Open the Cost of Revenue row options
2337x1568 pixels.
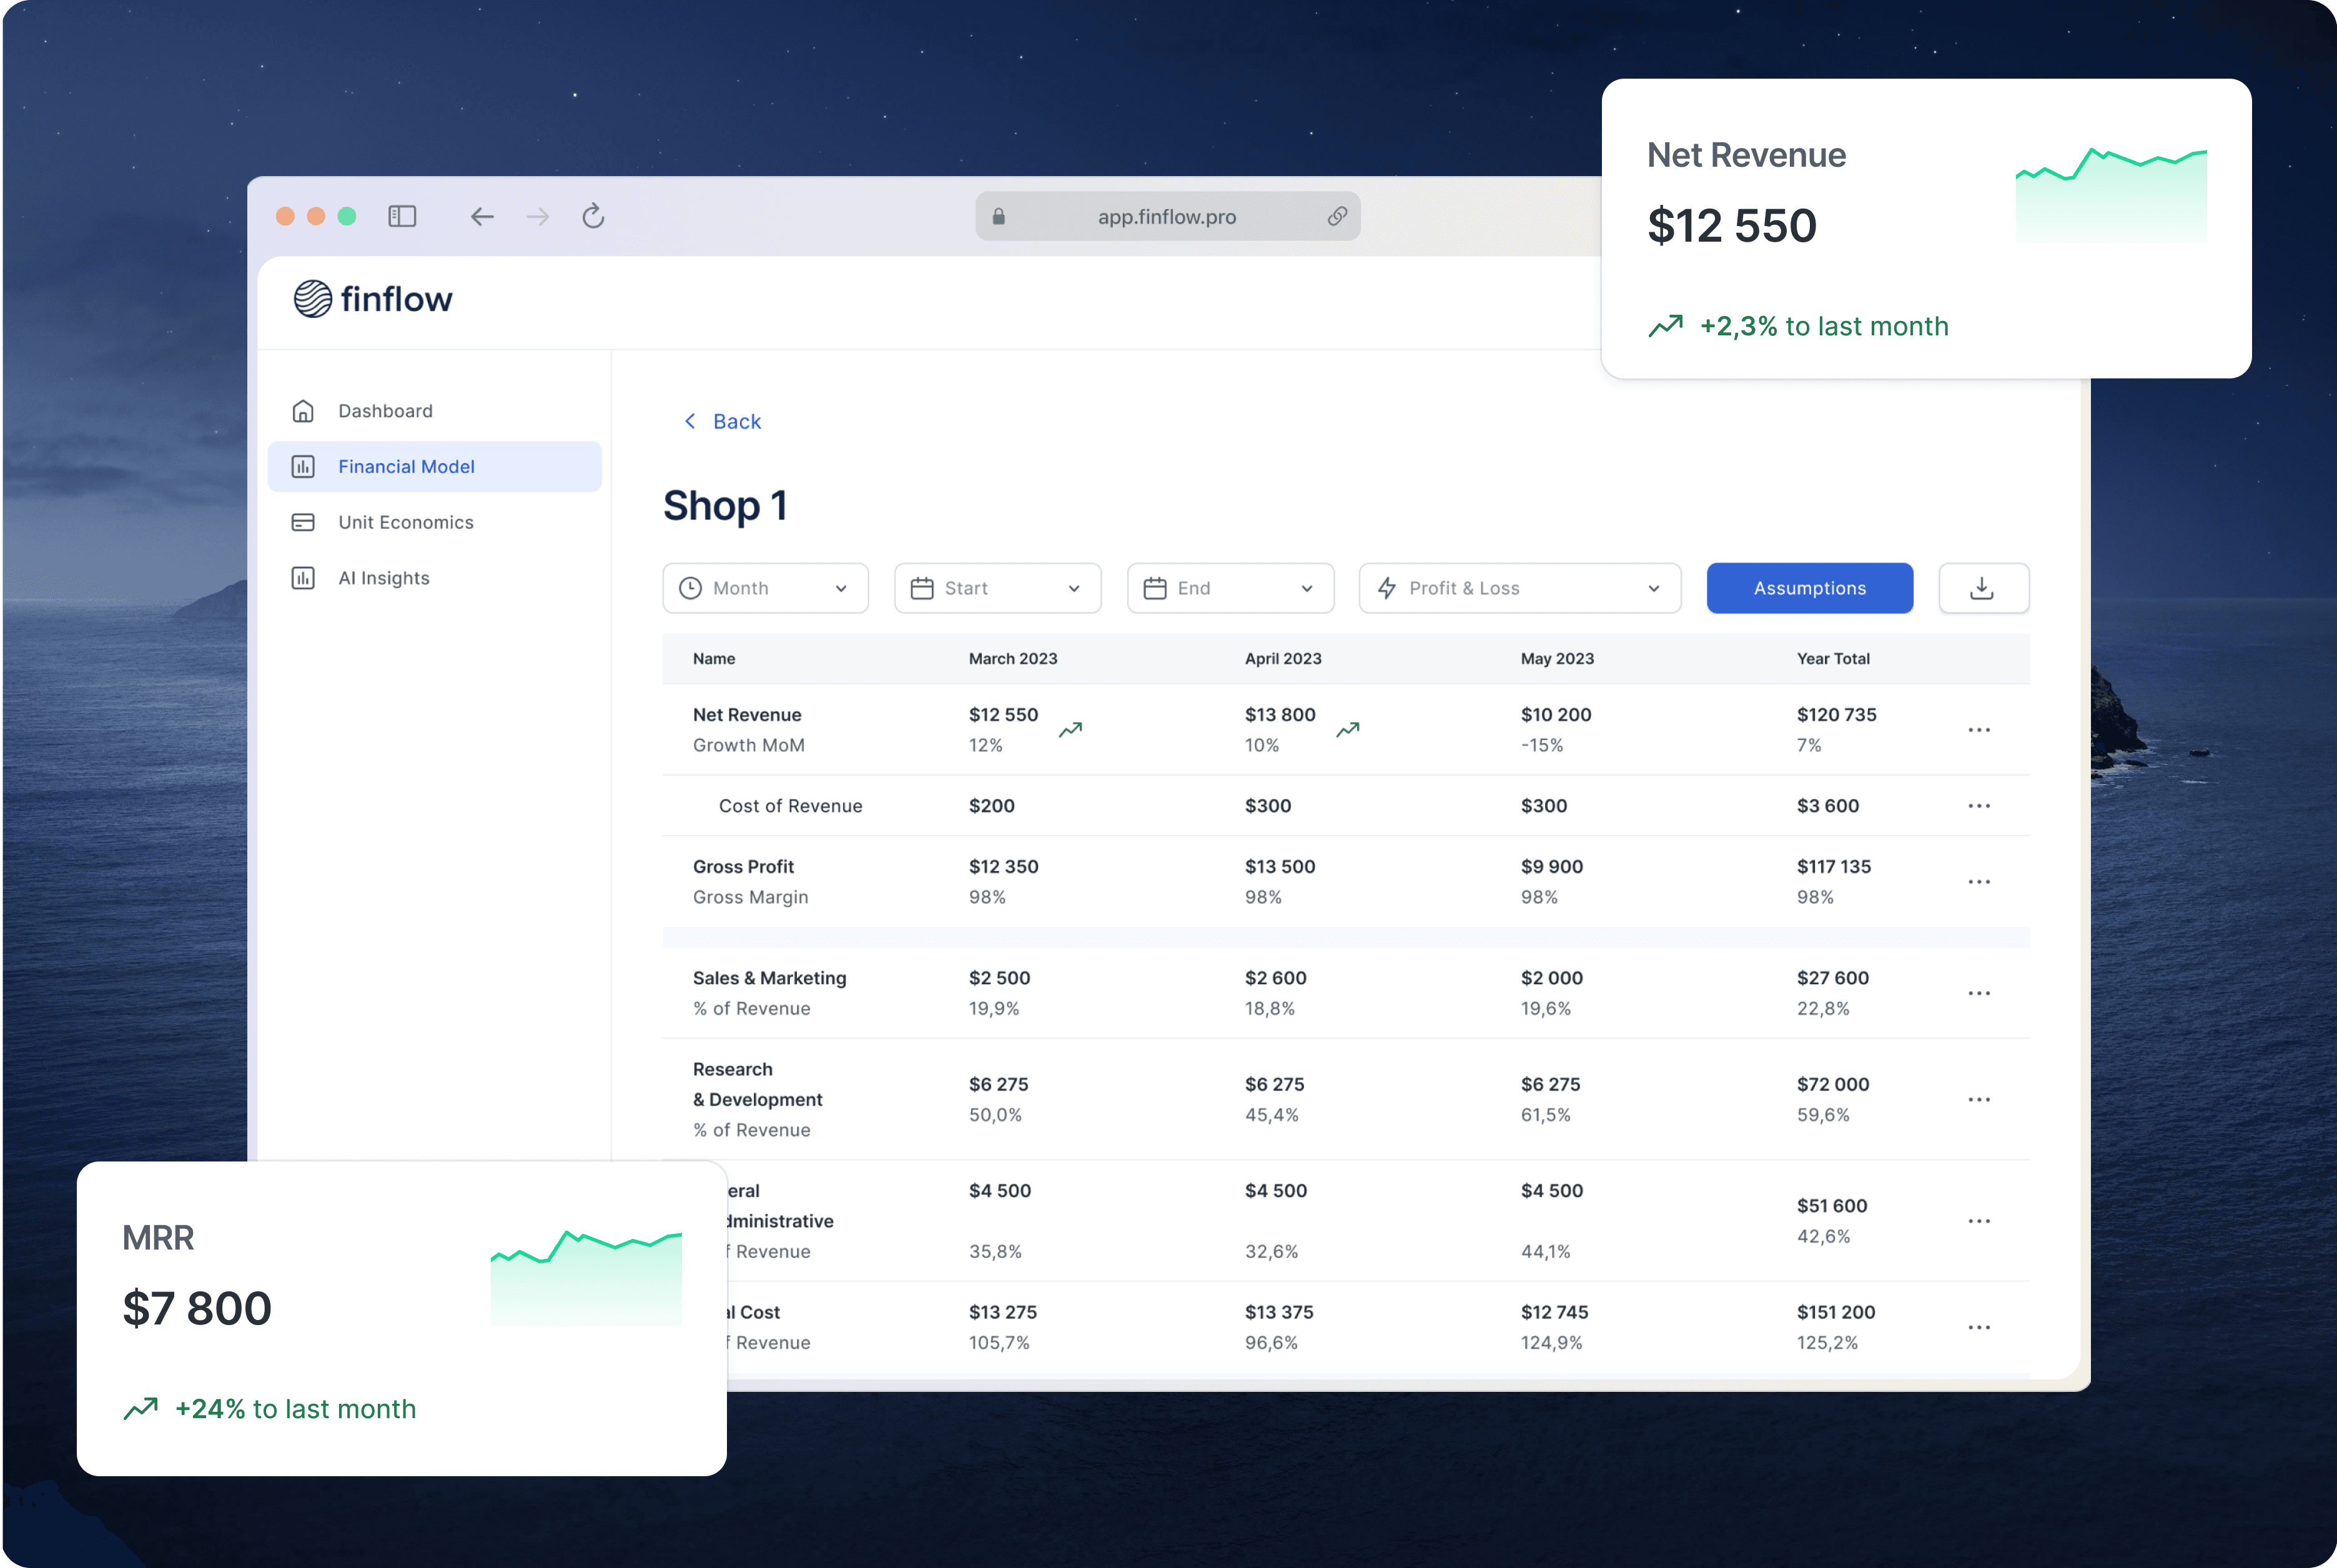pos(1978,806)
